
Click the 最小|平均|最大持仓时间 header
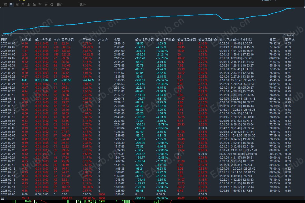[x=236, y=40]
